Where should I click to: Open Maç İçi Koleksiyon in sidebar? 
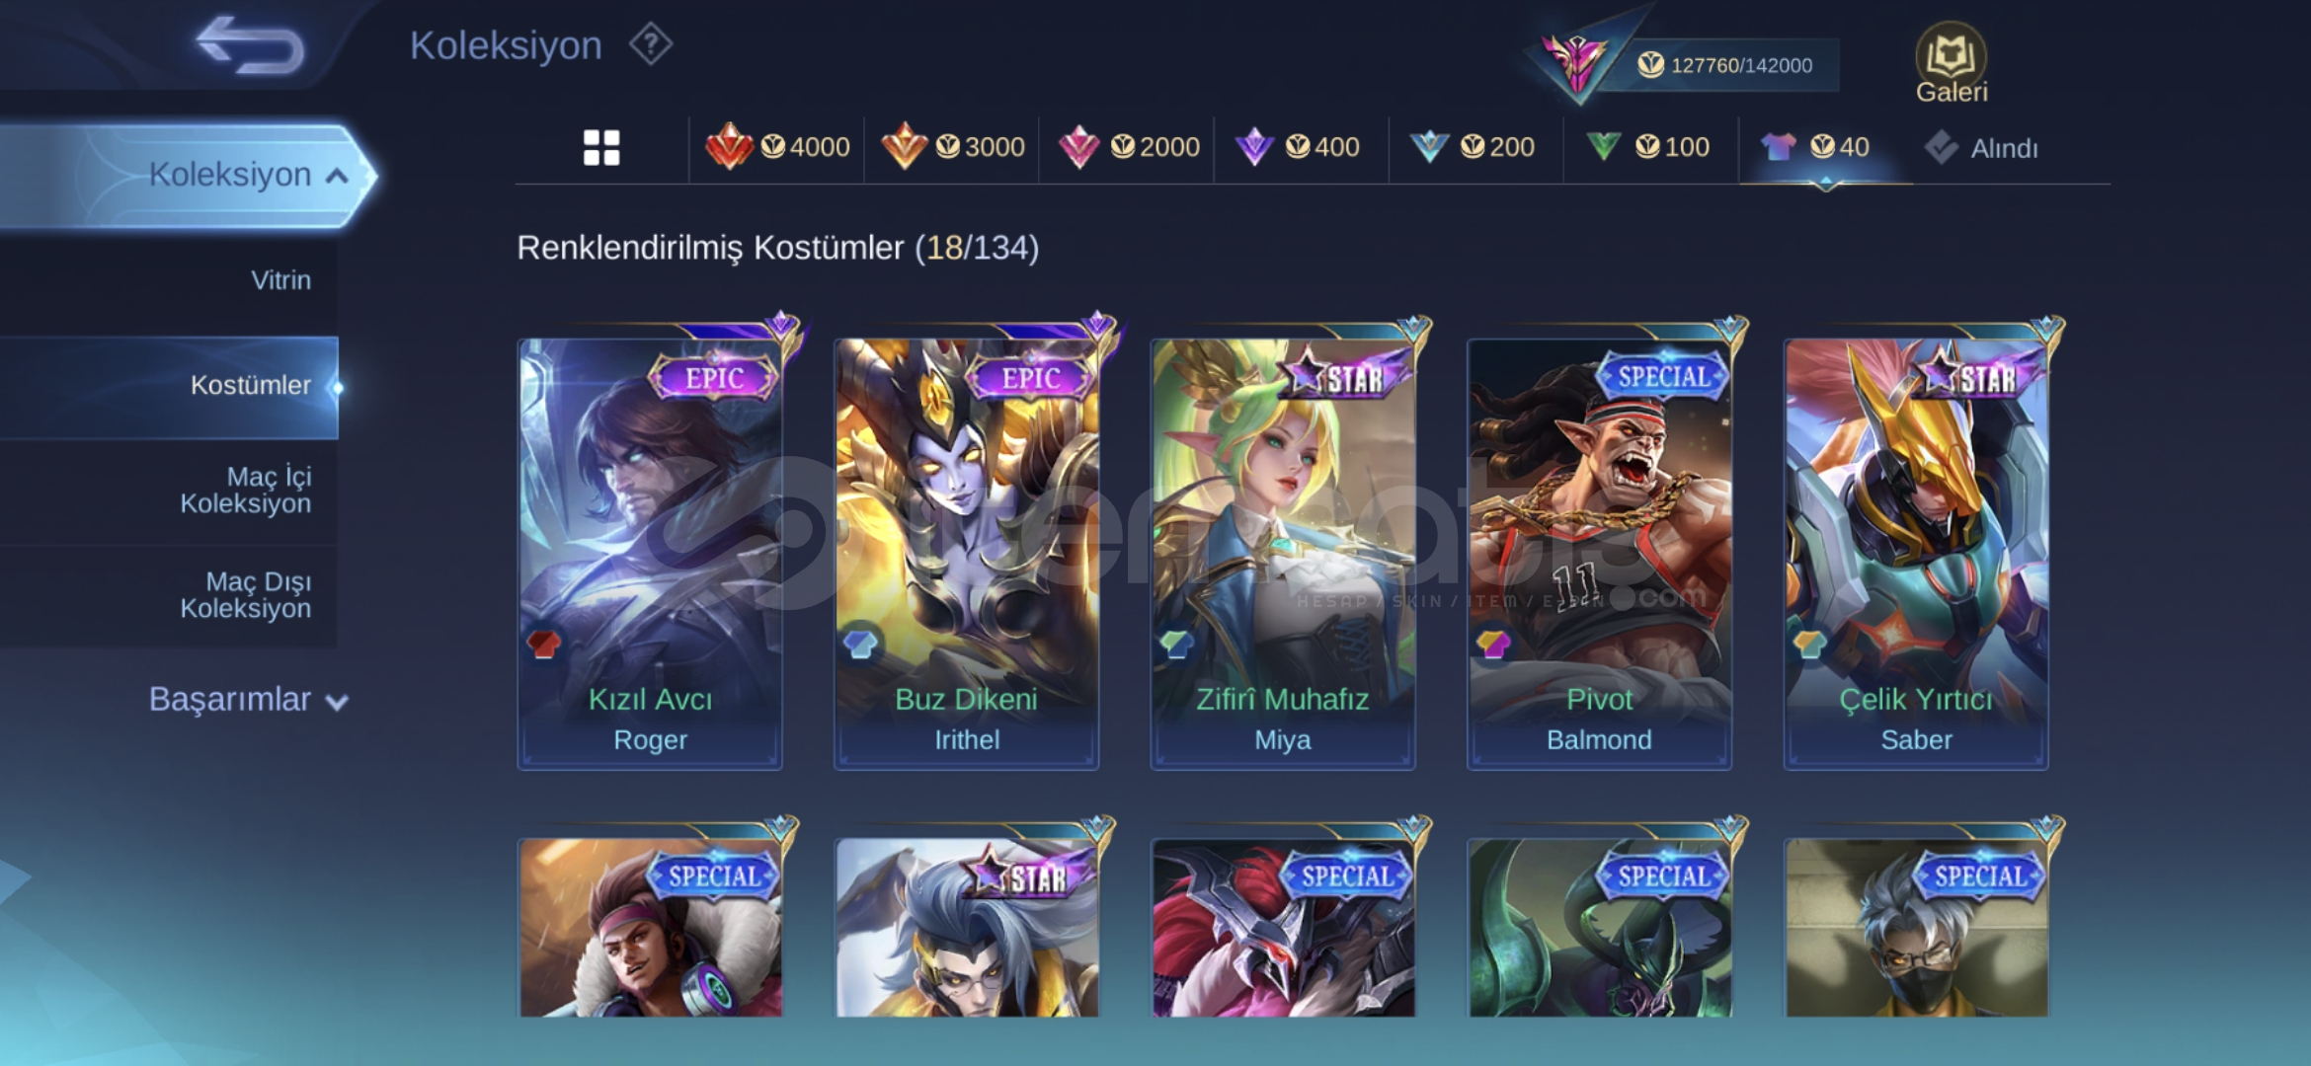pyautogui.click(x=245, y=491)
